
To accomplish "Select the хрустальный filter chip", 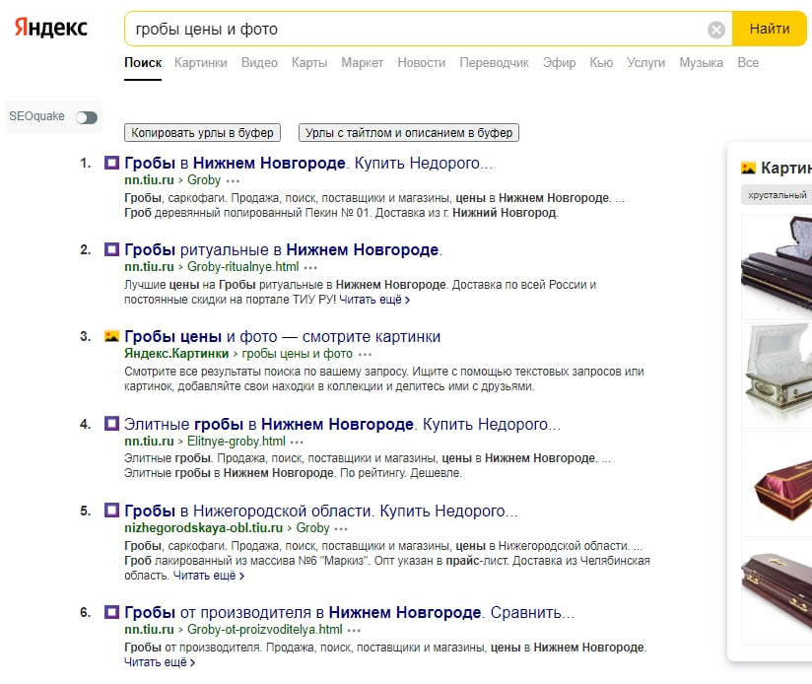I will [778, 195].
